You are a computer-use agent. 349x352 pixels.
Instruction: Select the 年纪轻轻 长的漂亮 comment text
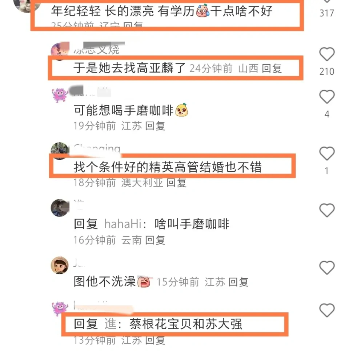pyautogui.click(x=162, y=11)
